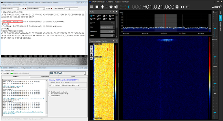Open Audio Recorder side tab
223x121 pixels.
220,26
